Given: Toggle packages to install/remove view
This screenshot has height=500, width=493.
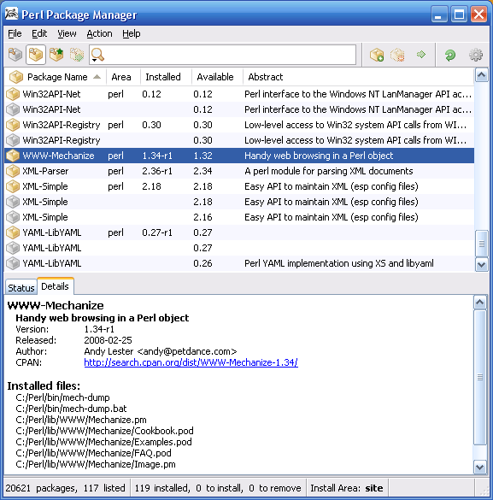Looking at the screenshot, I should [x=77, y=55].
